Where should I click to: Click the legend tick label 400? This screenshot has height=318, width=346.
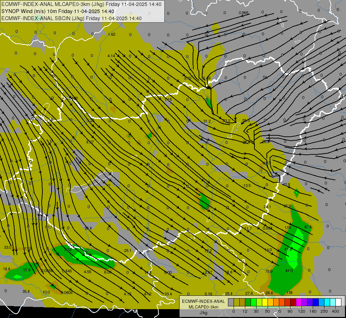point(335,311)
